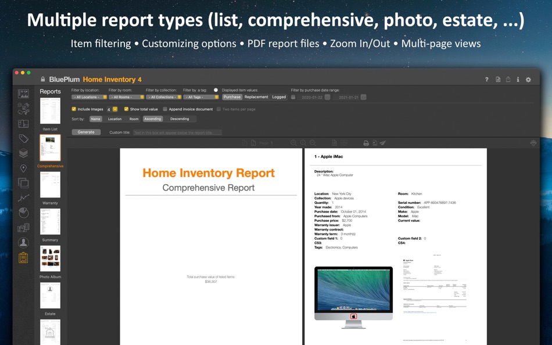Select the Photo Album report thumbnail
This screenshot has height=345, width=552.
coord(50,257)
